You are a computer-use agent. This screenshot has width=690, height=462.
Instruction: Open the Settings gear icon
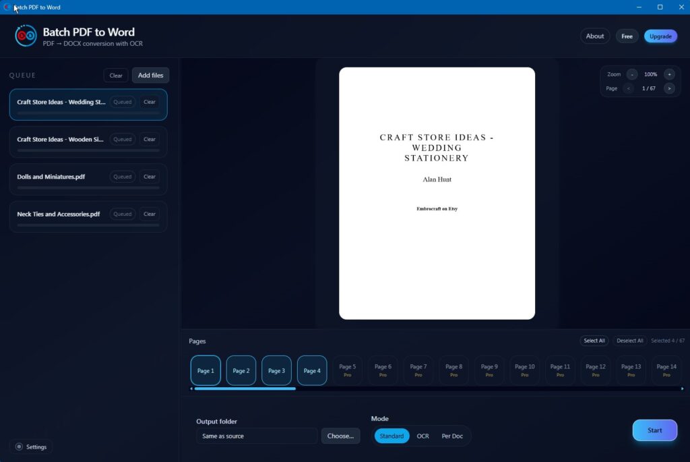(x=19, y=446)
